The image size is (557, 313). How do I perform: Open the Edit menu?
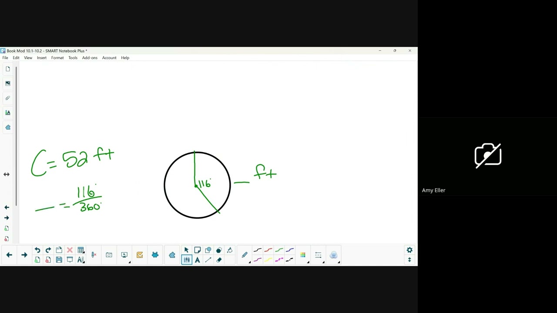(16, 58)
